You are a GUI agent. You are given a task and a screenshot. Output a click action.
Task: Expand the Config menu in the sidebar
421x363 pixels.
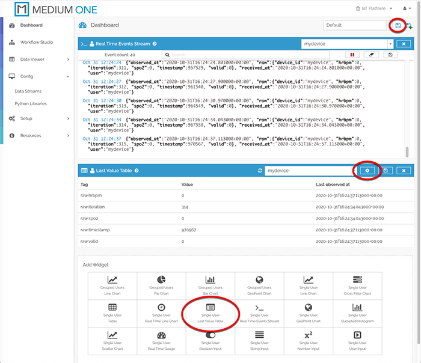[39, 76]
